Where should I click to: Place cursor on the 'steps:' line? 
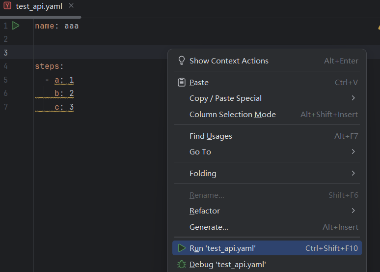(x=49, y=66)
